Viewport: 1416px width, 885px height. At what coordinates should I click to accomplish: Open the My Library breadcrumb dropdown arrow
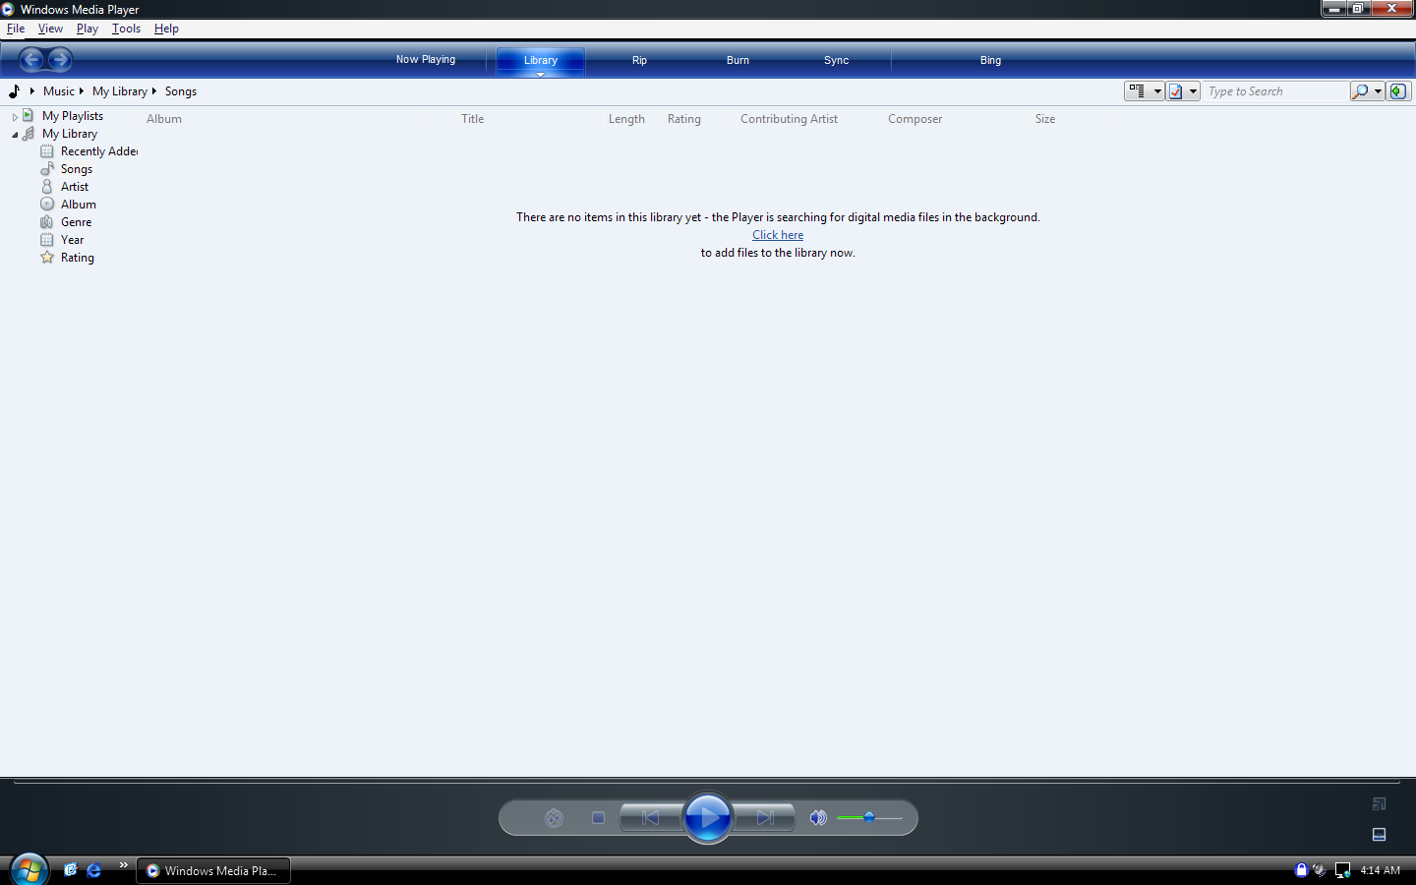(x=153, y=91)
